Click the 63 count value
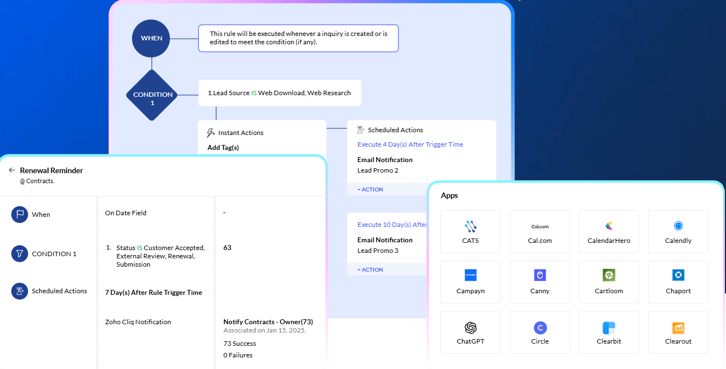Viewport: 726px width, 369px height. pos(227,248)
